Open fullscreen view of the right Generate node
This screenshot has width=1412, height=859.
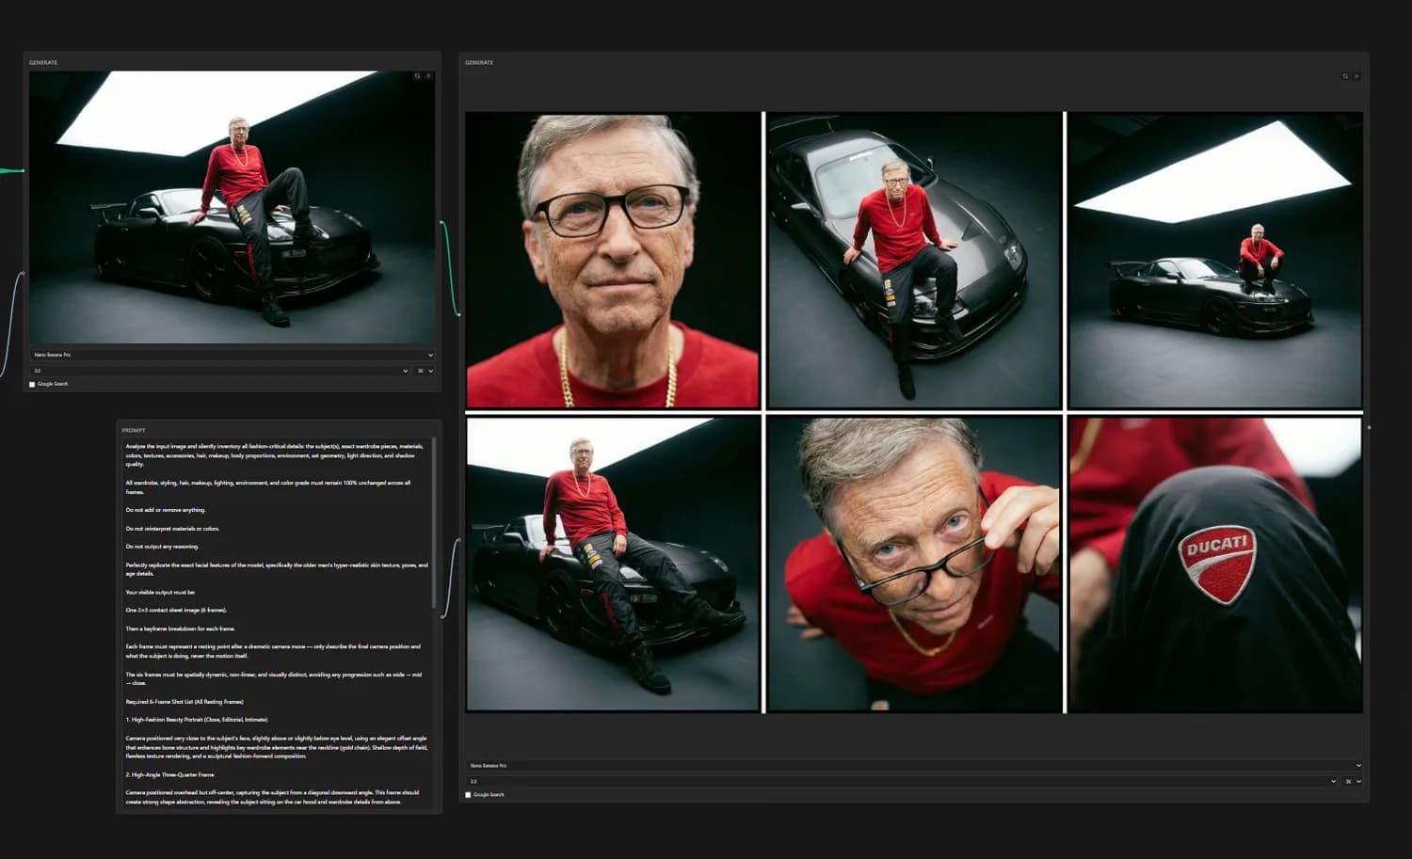pos(1344,76)
